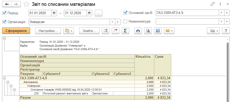232x102 pixels.
Task: Select the account 235 cell
Action: [x=31, y=94]
